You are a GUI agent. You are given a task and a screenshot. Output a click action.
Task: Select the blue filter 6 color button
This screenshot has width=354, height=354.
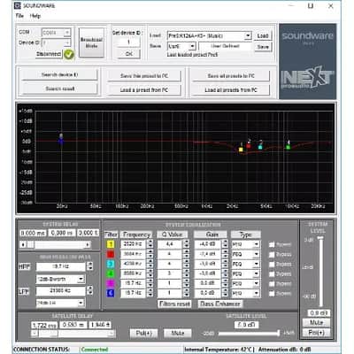coord(111,293)
